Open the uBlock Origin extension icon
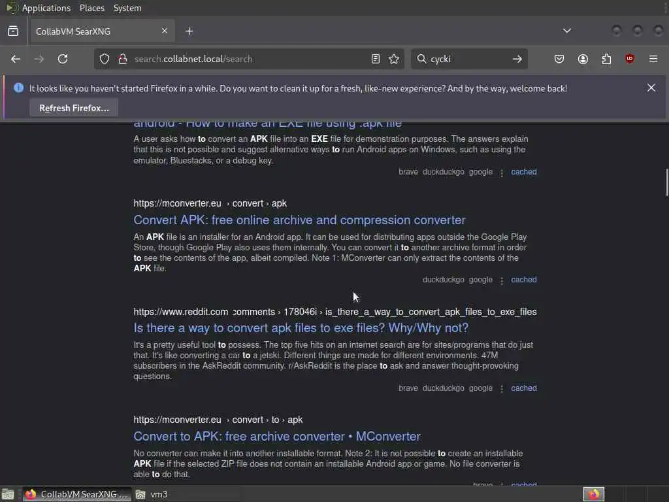 coord(630,59)
